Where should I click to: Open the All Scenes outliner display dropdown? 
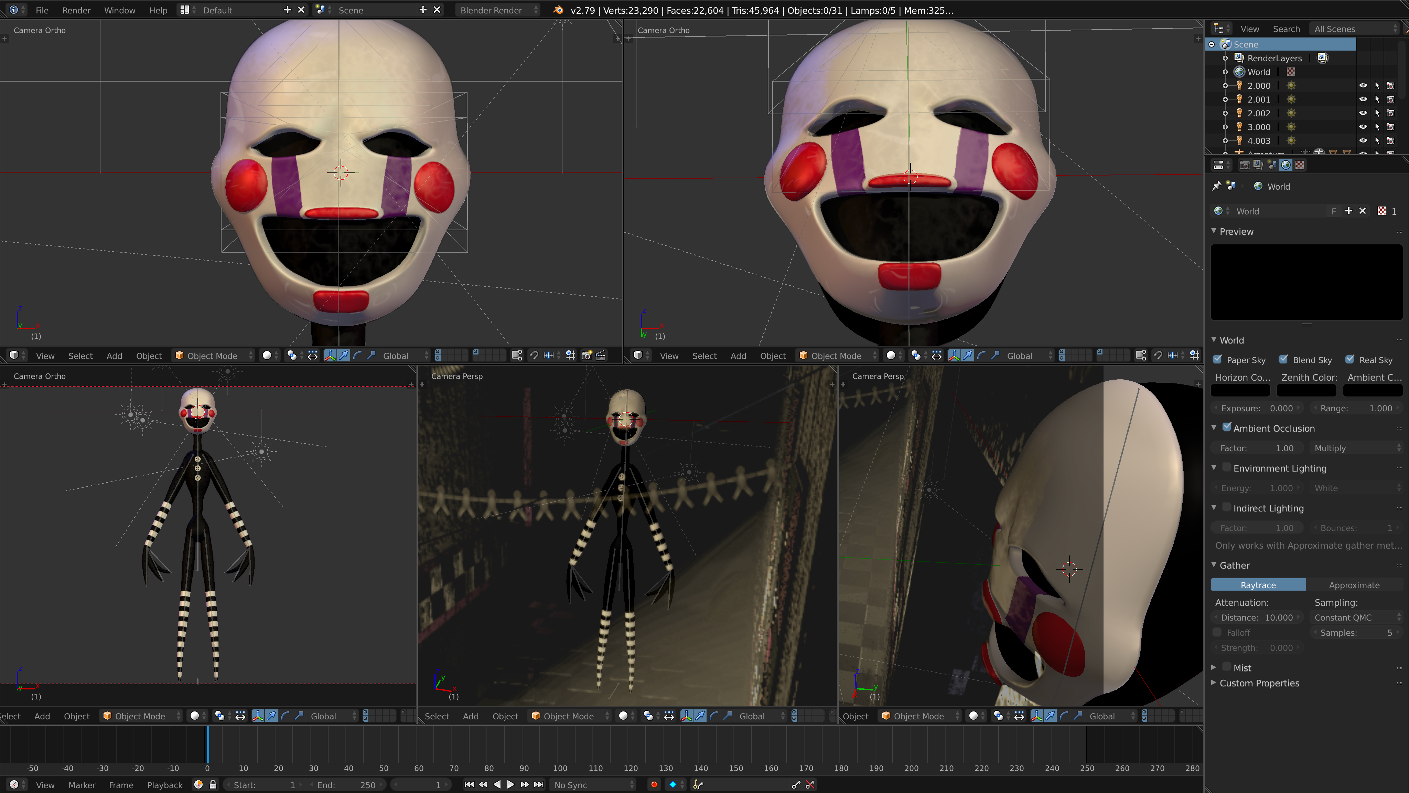[1354, 29]
